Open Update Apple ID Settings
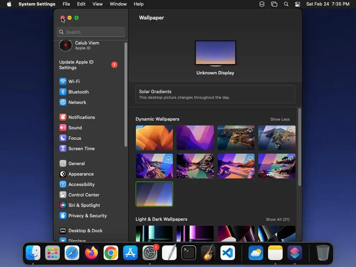Screen dimensions: 356x267 tap(89, 65)
